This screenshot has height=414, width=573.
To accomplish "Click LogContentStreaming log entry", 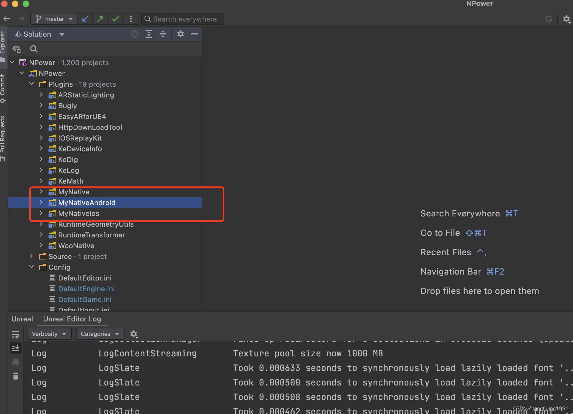I will coord(148,353).
